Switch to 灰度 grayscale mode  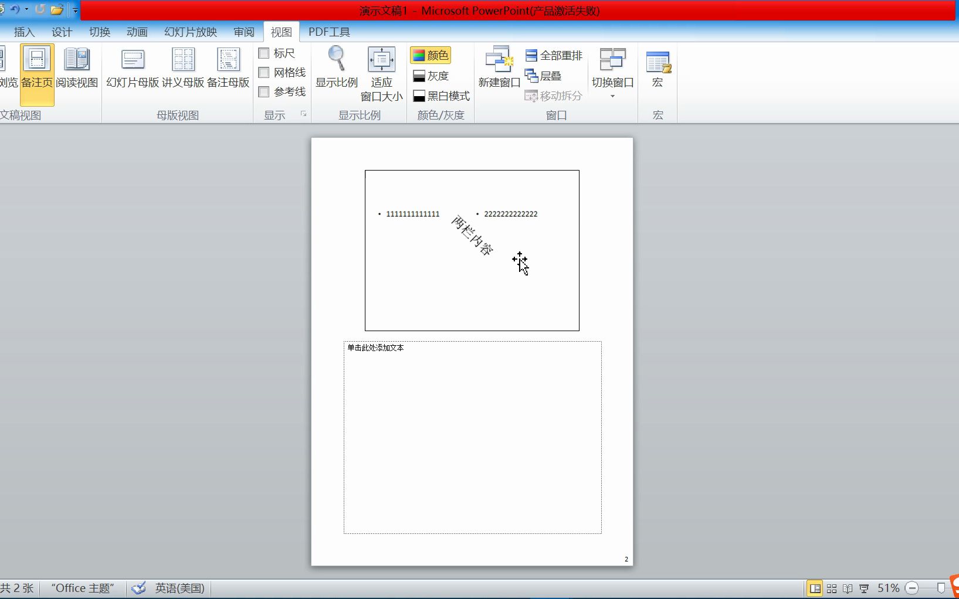(x=431, y=76)
